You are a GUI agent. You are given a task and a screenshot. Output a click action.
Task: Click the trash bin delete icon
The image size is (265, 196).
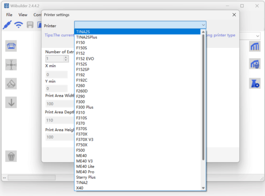click(x=11, y=156)
